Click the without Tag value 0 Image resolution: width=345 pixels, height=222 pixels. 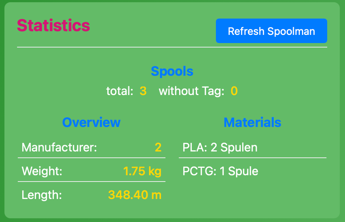click(234, 91)
